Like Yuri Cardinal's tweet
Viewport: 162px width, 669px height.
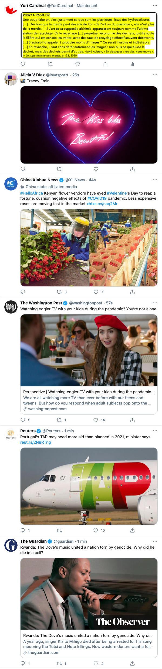point(77,64)
